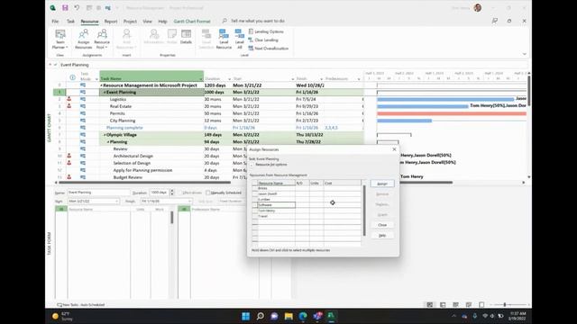Switch to the View tab

tap(147, 22)
